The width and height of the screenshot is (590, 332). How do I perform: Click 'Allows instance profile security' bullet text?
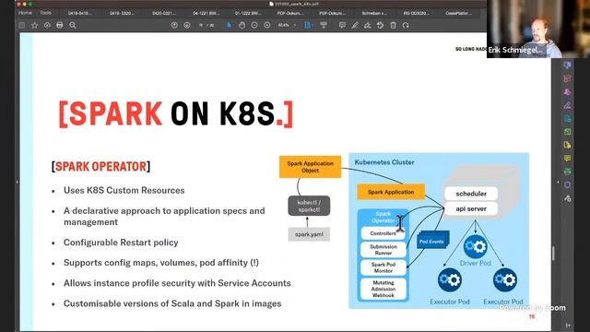pos(177,283)
